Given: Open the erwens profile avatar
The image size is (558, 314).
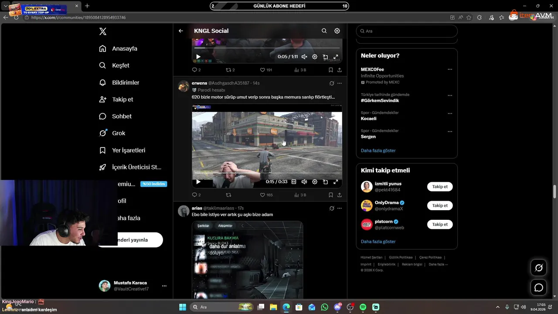Looking at the screenshot, I should tap(184, 86).
